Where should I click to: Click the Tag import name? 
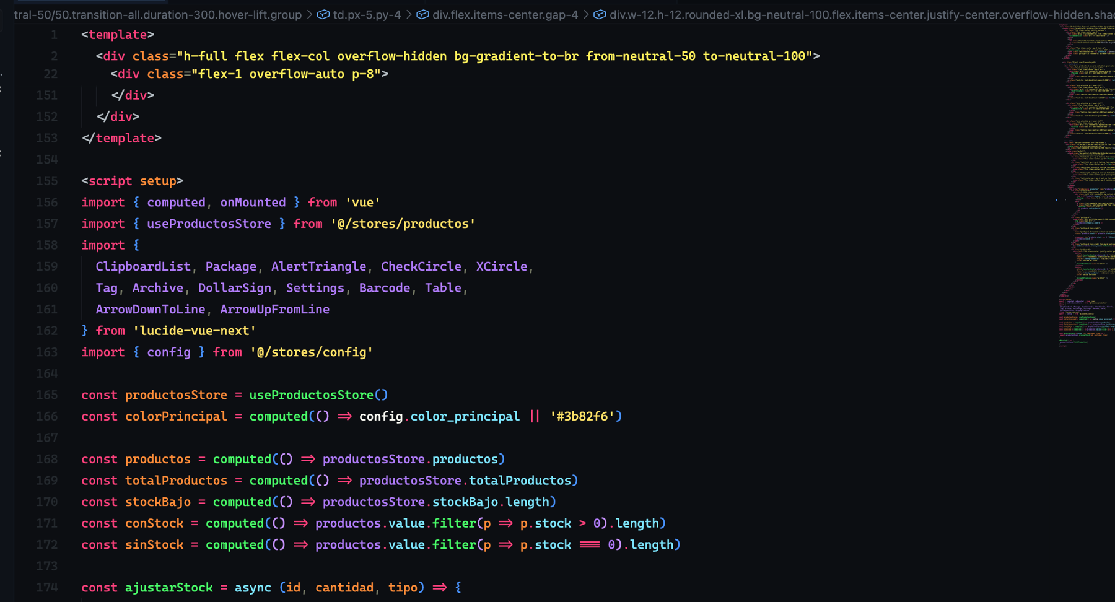click(107, 288)
